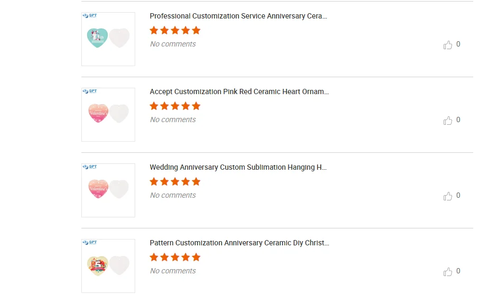Open Professional Customization Service Anniversary product link
Screen dimensions: 497x303
(x=238, y=16)
